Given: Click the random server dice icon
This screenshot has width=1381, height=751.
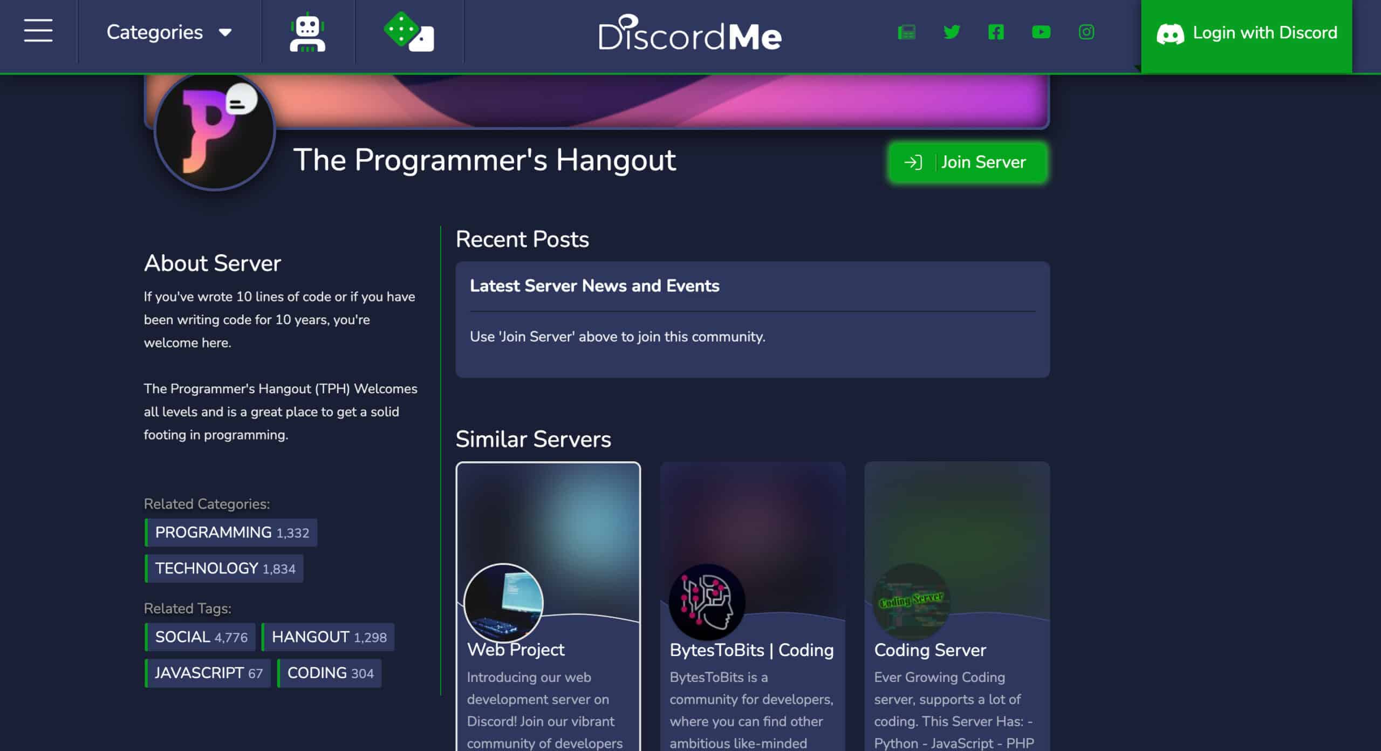Looking at the screenshot, I should click(409, 32).
